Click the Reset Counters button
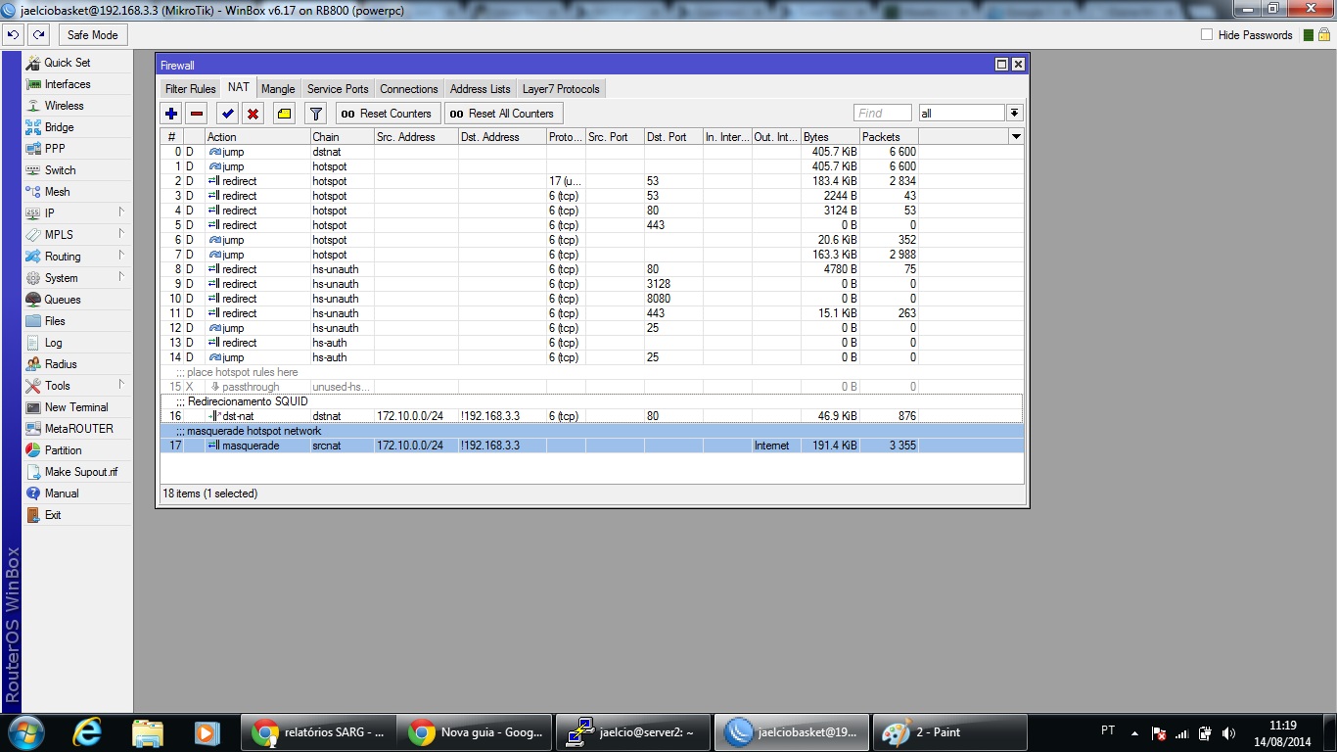 (389, 114)
